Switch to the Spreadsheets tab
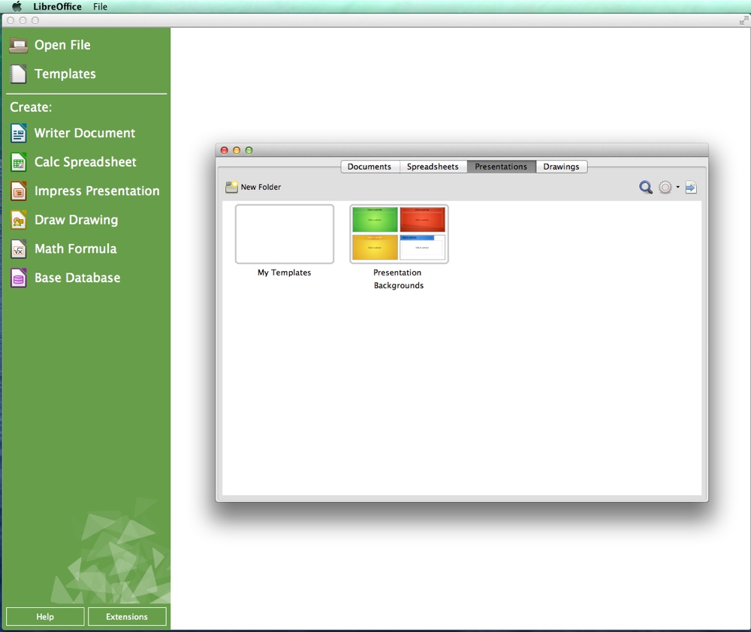The height and width of the screenshot is (632, 751). point(433,167)
